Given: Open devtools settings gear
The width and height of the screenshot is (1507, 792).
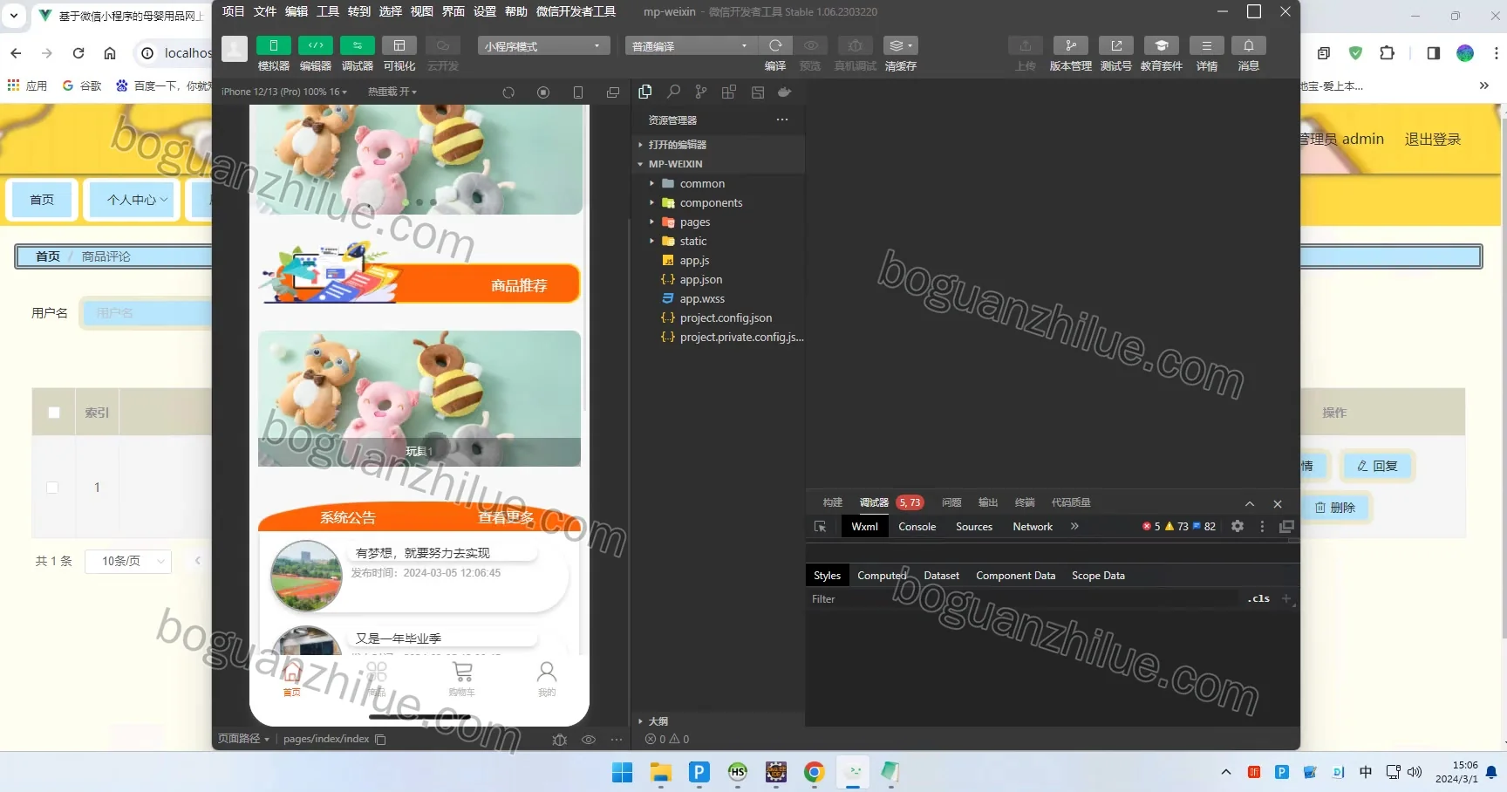Looking at the screenshot, I should pos(1237,526).
